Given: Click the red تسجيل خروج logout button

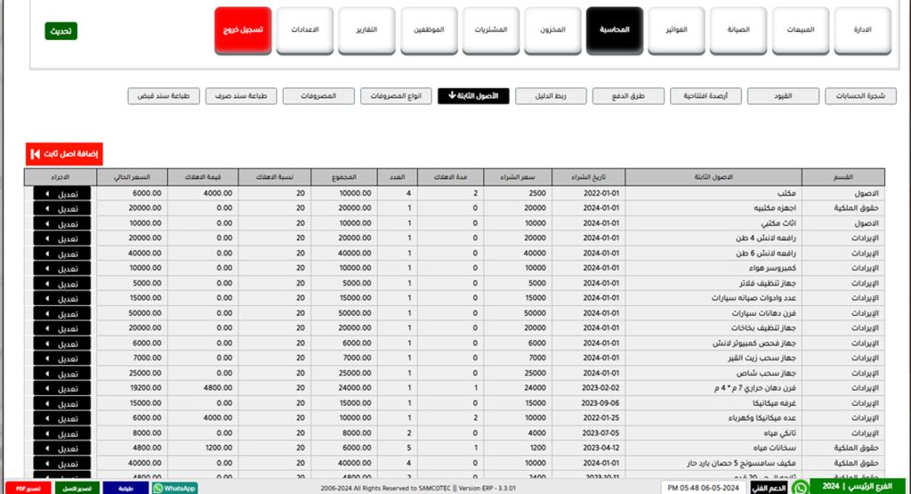Looking at the screenshot, I should tap(243, 30).
